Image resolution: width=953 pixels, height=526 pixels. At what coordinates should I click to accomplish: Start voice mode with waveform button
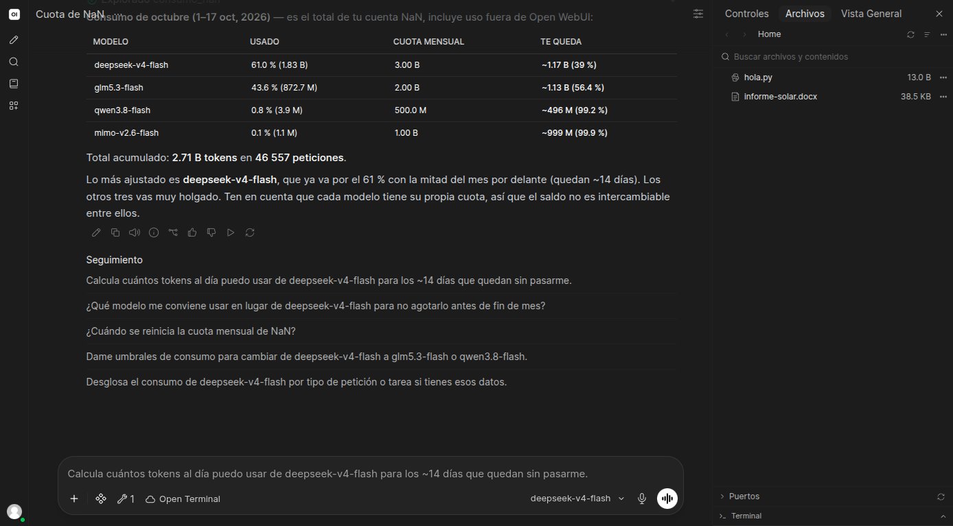click(667, 499)
